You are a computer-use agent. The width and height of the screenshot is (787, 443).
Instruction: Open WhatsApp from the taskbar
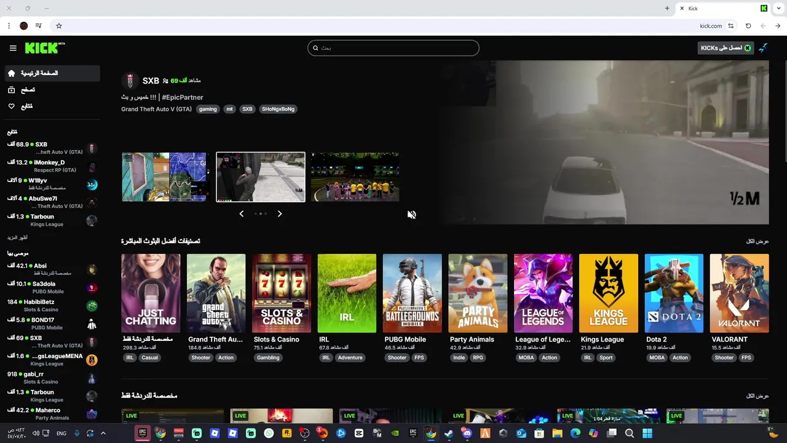pos(269,433)
